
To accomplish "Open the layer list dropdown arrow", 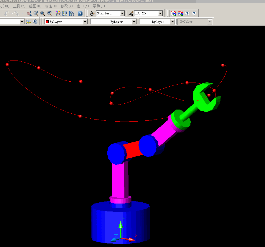I will pyautogui.click(x=22, y=22).
